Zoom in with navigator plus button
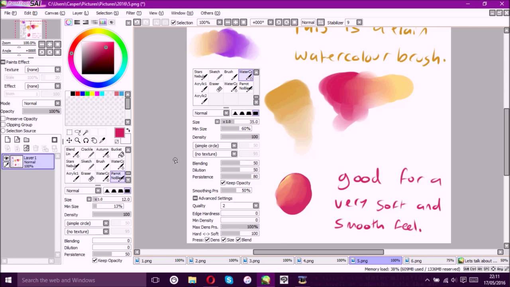This screenshot has height=287, width=510. click(x=50, y=44)
